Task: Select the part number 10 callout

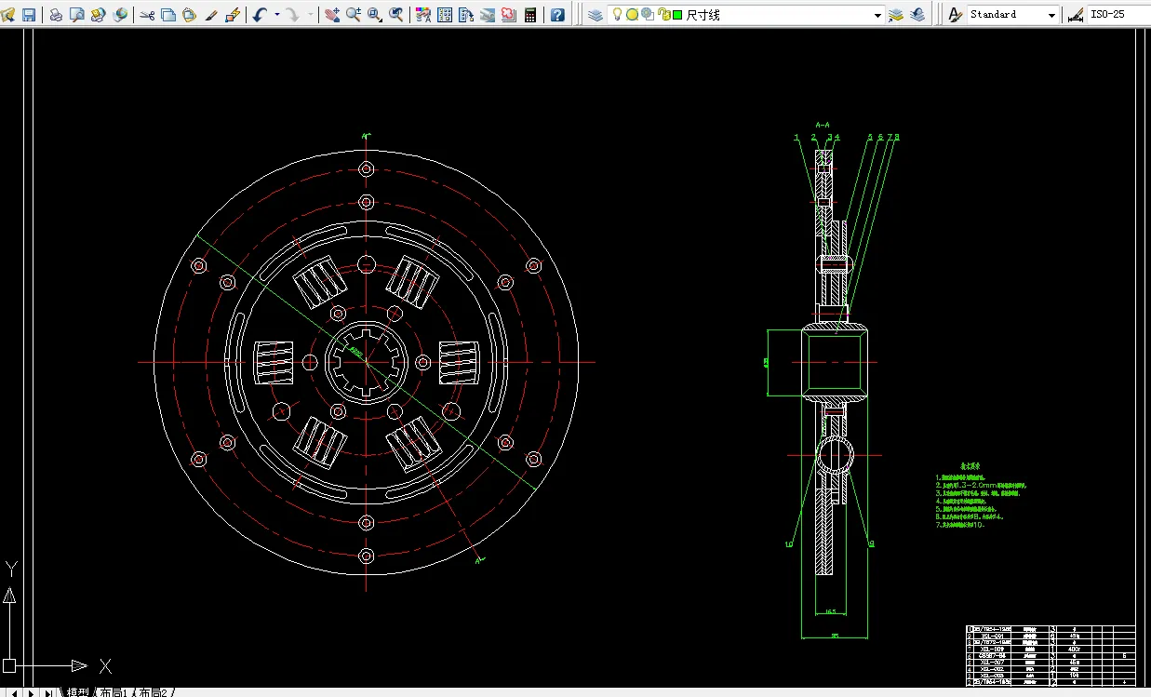Action: pos(788,544)
